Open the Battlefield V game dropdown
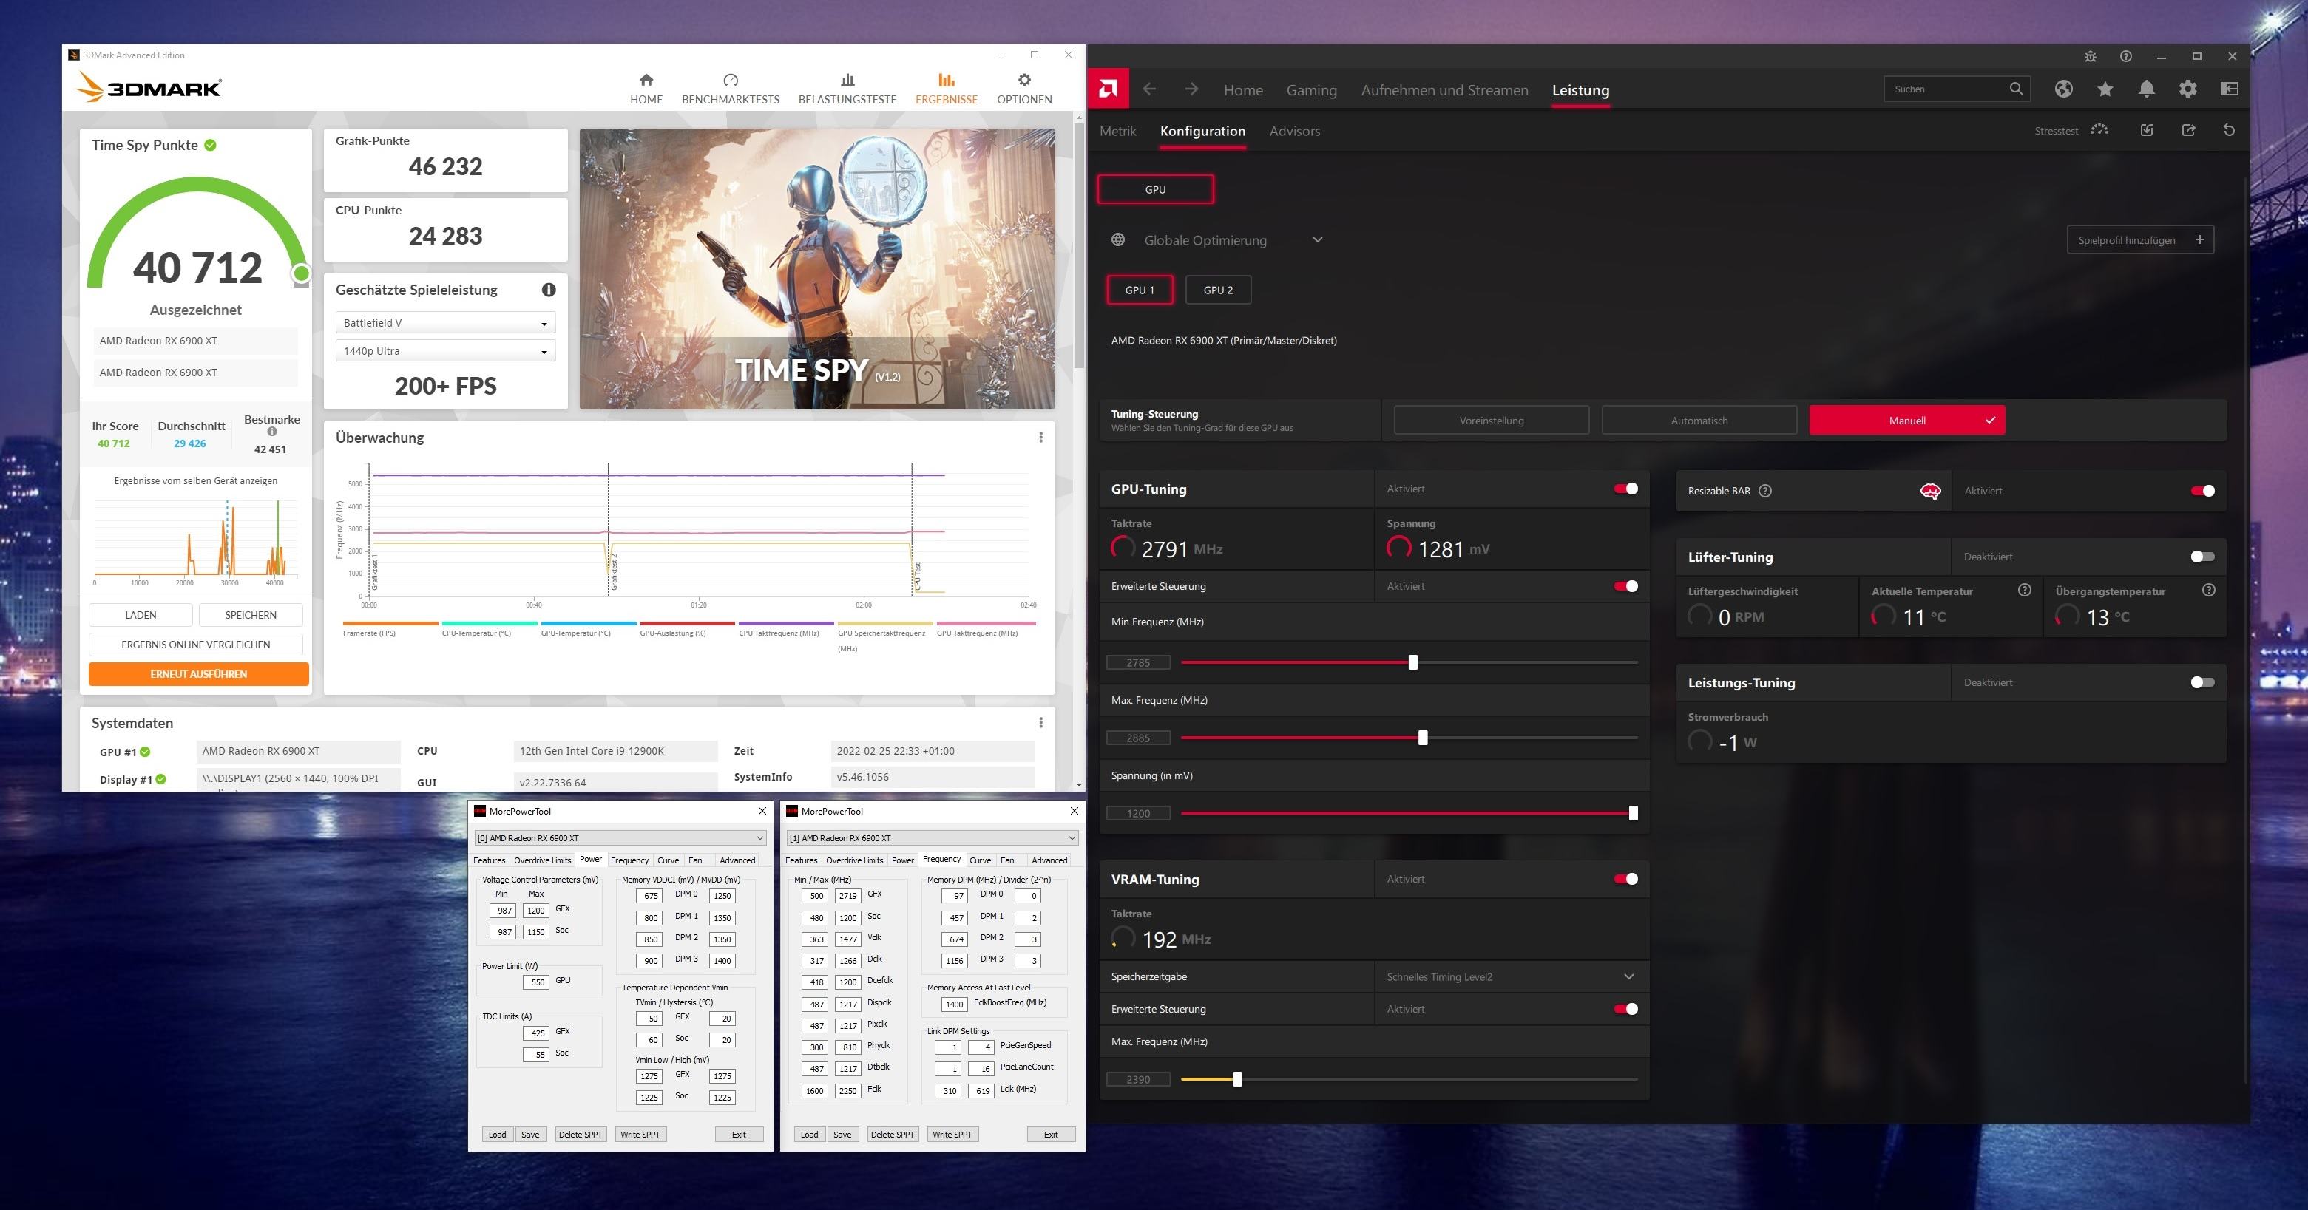This screenshot has height=1210, width=2308. [445, 323]
